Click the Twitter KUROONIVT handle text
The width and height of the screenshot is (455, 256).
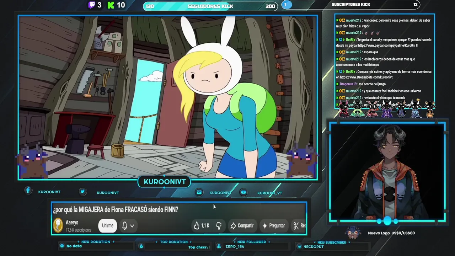108,193
